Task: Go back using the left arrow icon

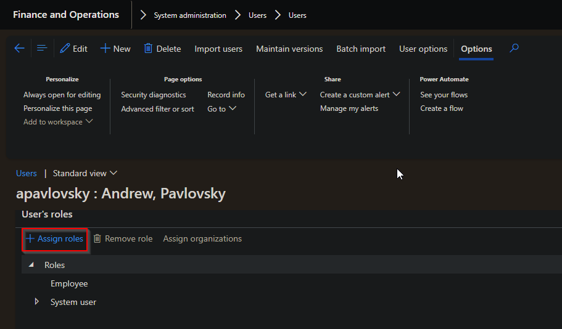Action: 19,48
